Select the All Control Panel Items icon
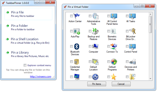Image resolution: width=160 pixels, height=97 pixels. 114,16
